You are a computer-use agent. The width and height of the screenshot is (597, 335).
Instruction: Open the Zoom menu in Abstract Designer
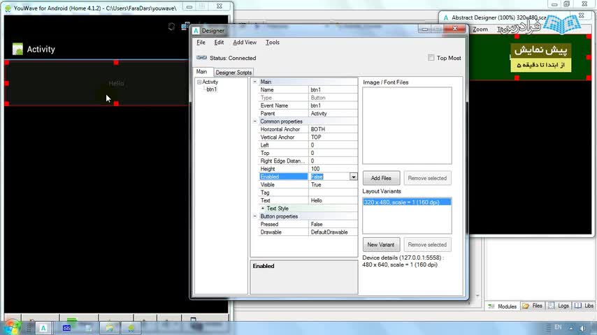480,29
